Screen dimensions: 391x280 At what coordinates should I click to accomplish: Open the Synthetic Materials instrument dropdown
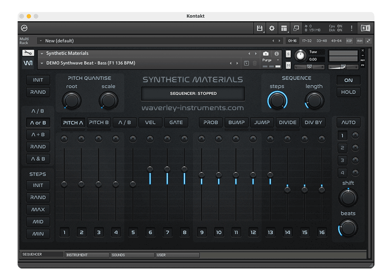[42, 53]
